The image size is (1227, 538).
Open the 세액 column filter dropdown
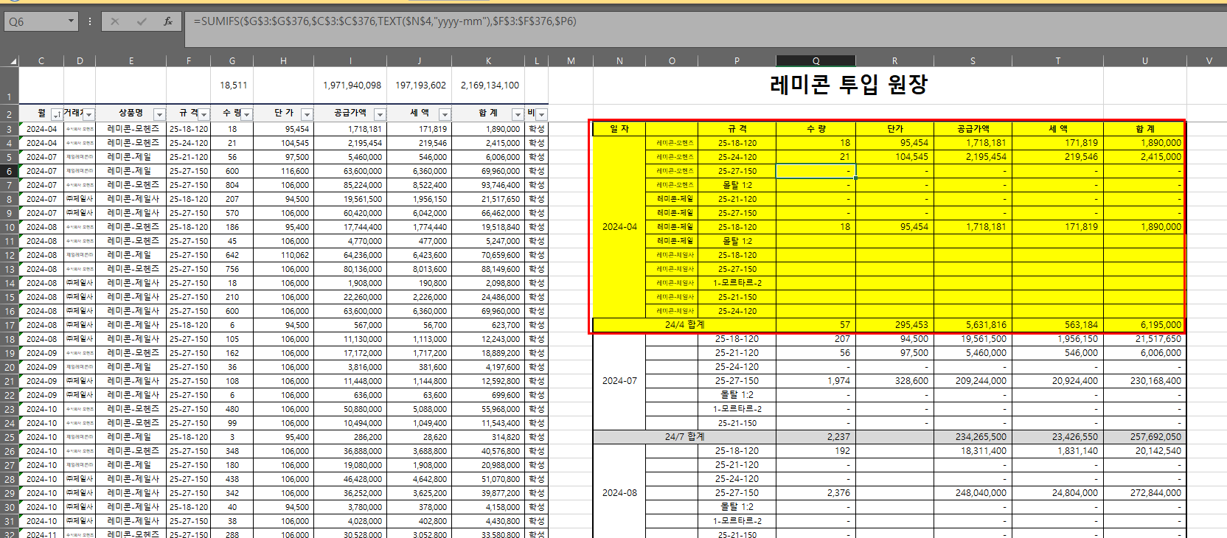click(445, 114)
